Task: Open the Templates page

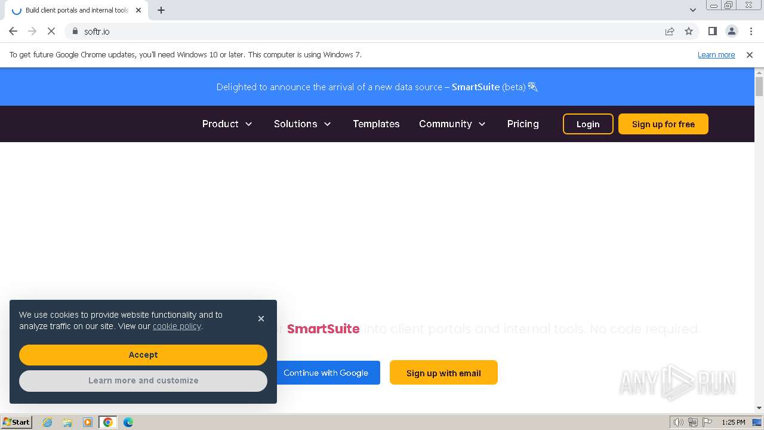Action: point(376,124)
